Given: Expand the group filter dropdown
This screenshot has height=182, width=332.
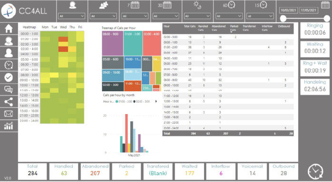Looking at the screenshot, I should coord(103,16).
